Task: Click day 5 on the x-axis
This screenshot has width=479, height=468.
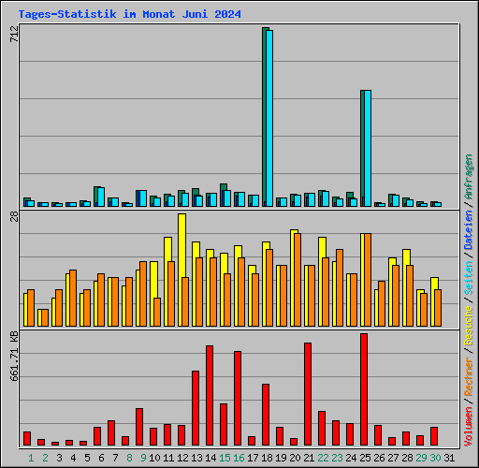Action: [87, 458]
